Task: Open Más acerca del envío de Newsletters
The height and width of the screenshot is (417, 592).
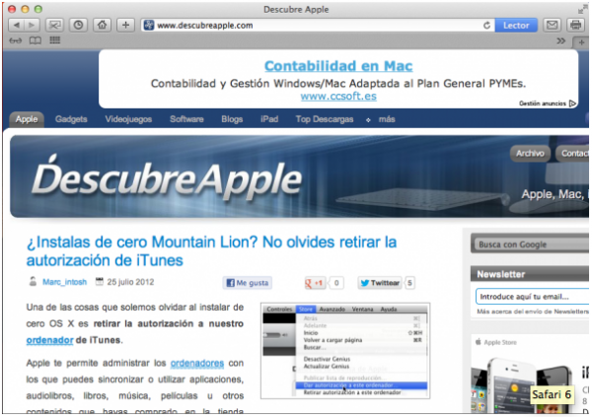Action: (533, 312)
